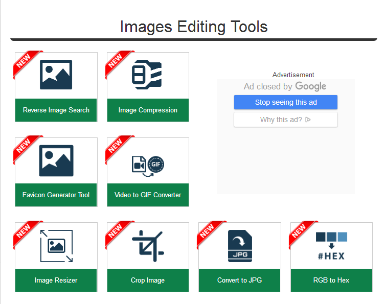
Task: Click the Image Compression icon
Action: tap(147, 75)
